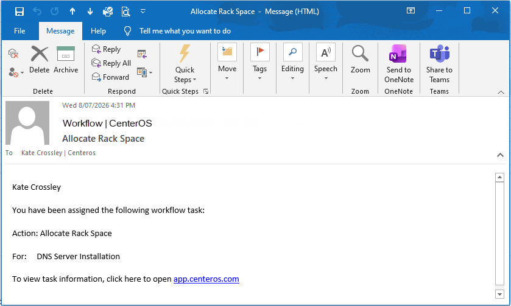The width and height of the screenshot is (511, 306).
Task: Save the message using the Save icon
Action: point(19,12)
